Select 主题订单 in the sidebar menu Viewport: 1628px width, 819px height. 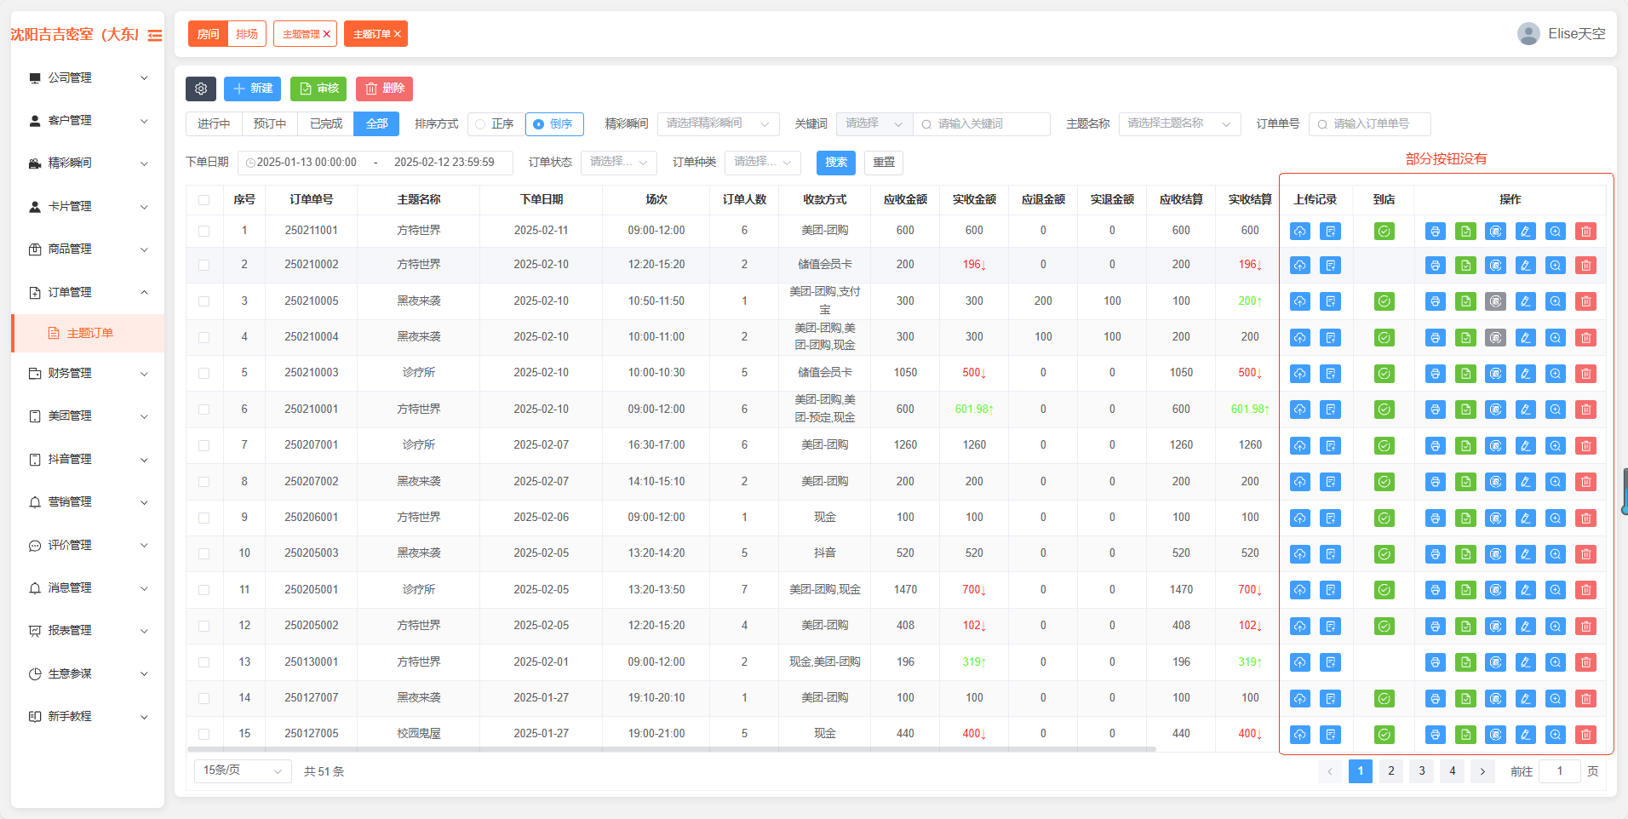click(x=88, y=333)
